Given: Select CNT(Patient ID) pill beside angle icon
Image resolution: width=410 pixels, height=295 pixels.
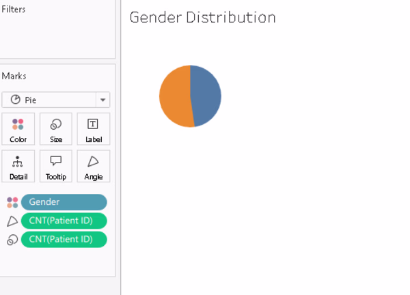Looking at the screenshot, I should tap(64, 221).
